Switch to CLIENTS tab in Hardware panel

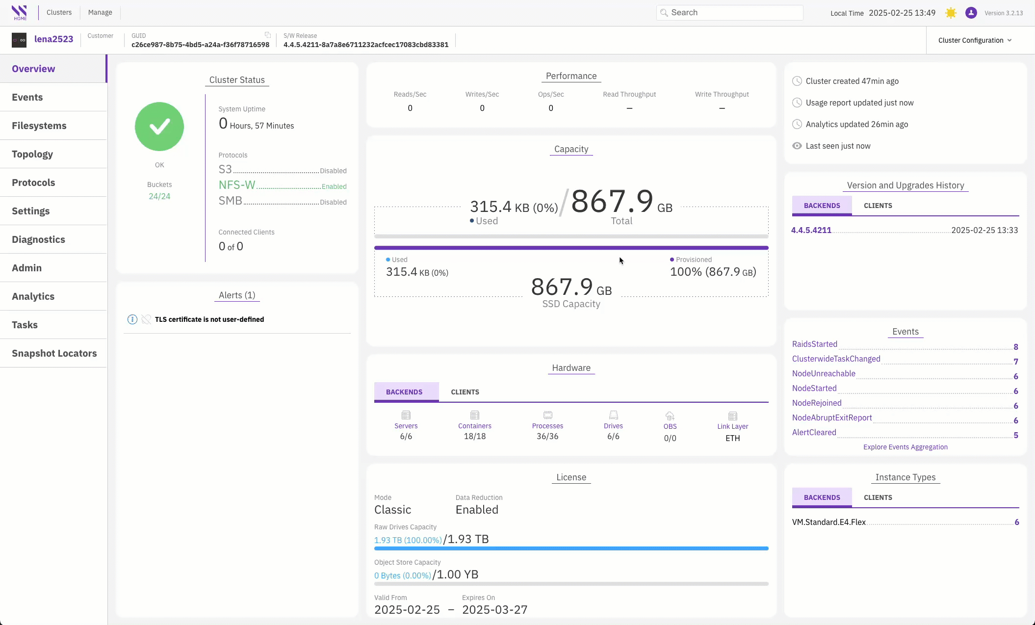465,392
